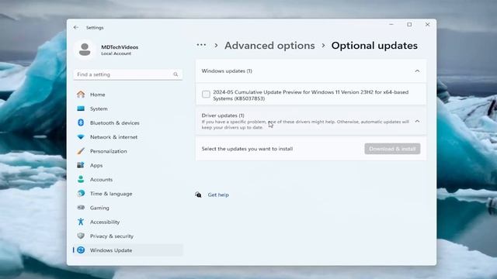Click the Time & language globe icon

click(81, 193)
